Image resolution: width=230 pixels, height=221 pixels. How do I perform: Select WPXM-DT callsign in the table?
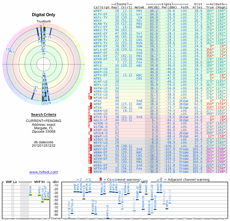pyautogui.click(x=100, y=59)
